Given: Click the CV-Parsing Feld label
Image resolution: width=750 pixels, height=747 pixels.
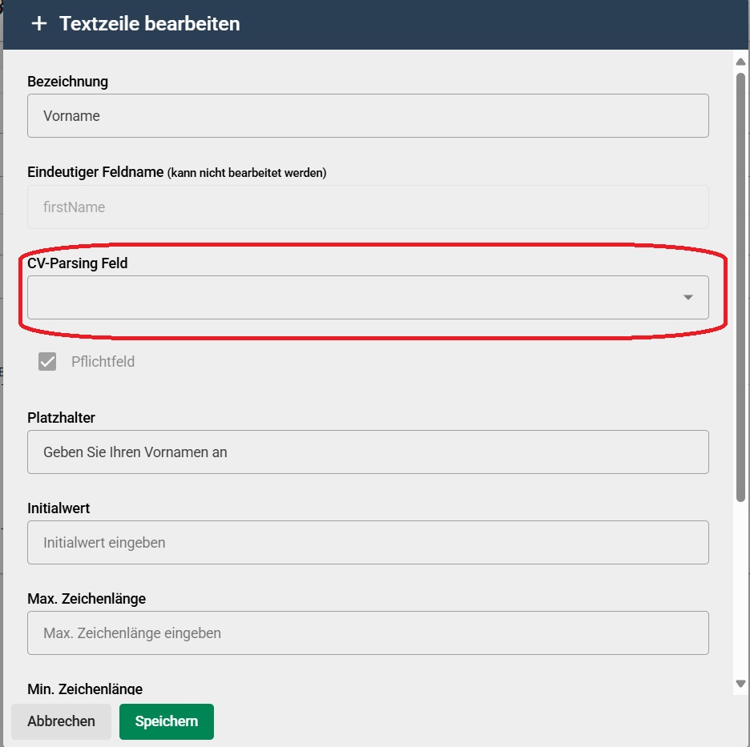Looking at the screenshot, I should (x=78, y=263).
